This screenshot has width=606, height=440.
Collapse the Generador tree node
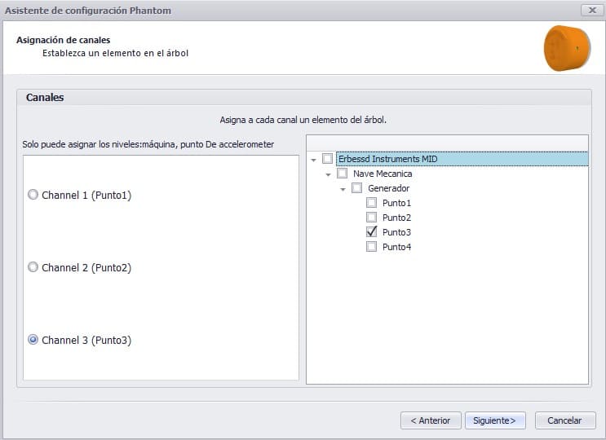pyautogui.click(x=343, y=189)
